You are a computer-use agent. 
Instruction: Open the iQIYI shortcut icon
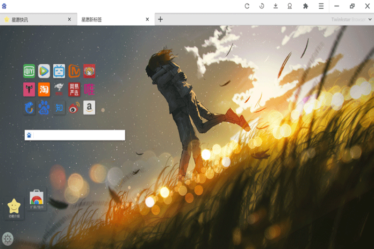pyautogui.click(x=29, y=71)
